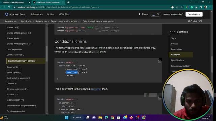
Task: Copy the if...else code block
Action: [x=160, y=98]
